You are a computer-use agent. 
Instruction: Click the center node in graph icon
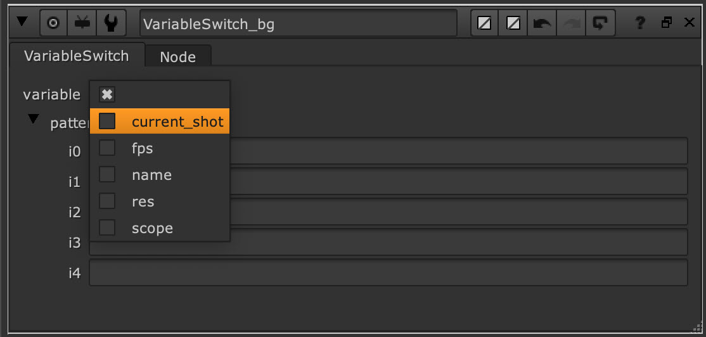coord(54,23)
